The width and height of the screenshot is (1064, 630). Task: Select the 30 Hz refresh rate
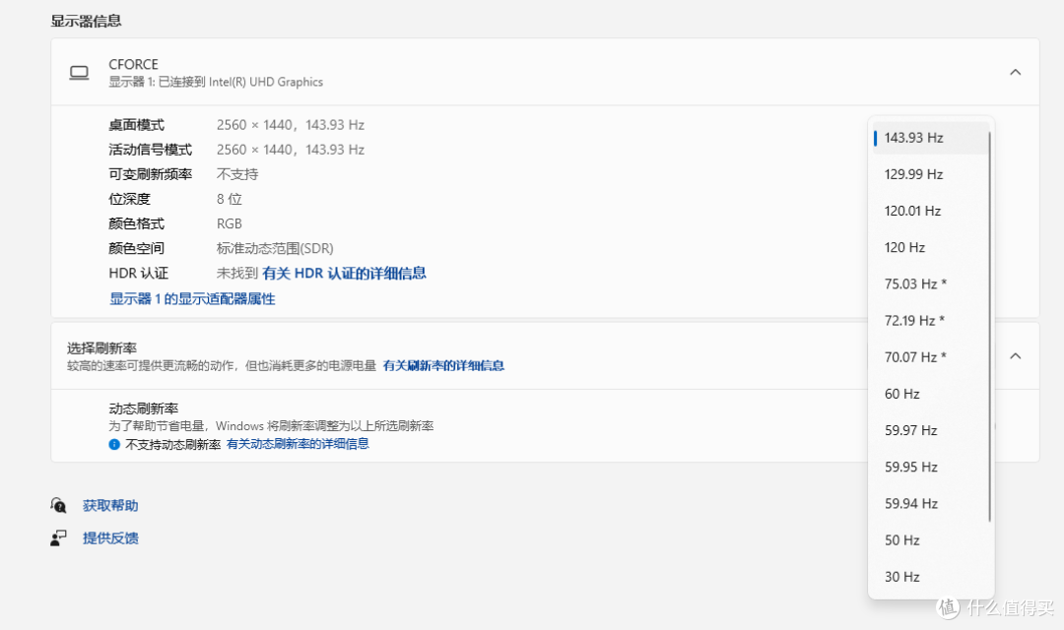coord(930,577)
